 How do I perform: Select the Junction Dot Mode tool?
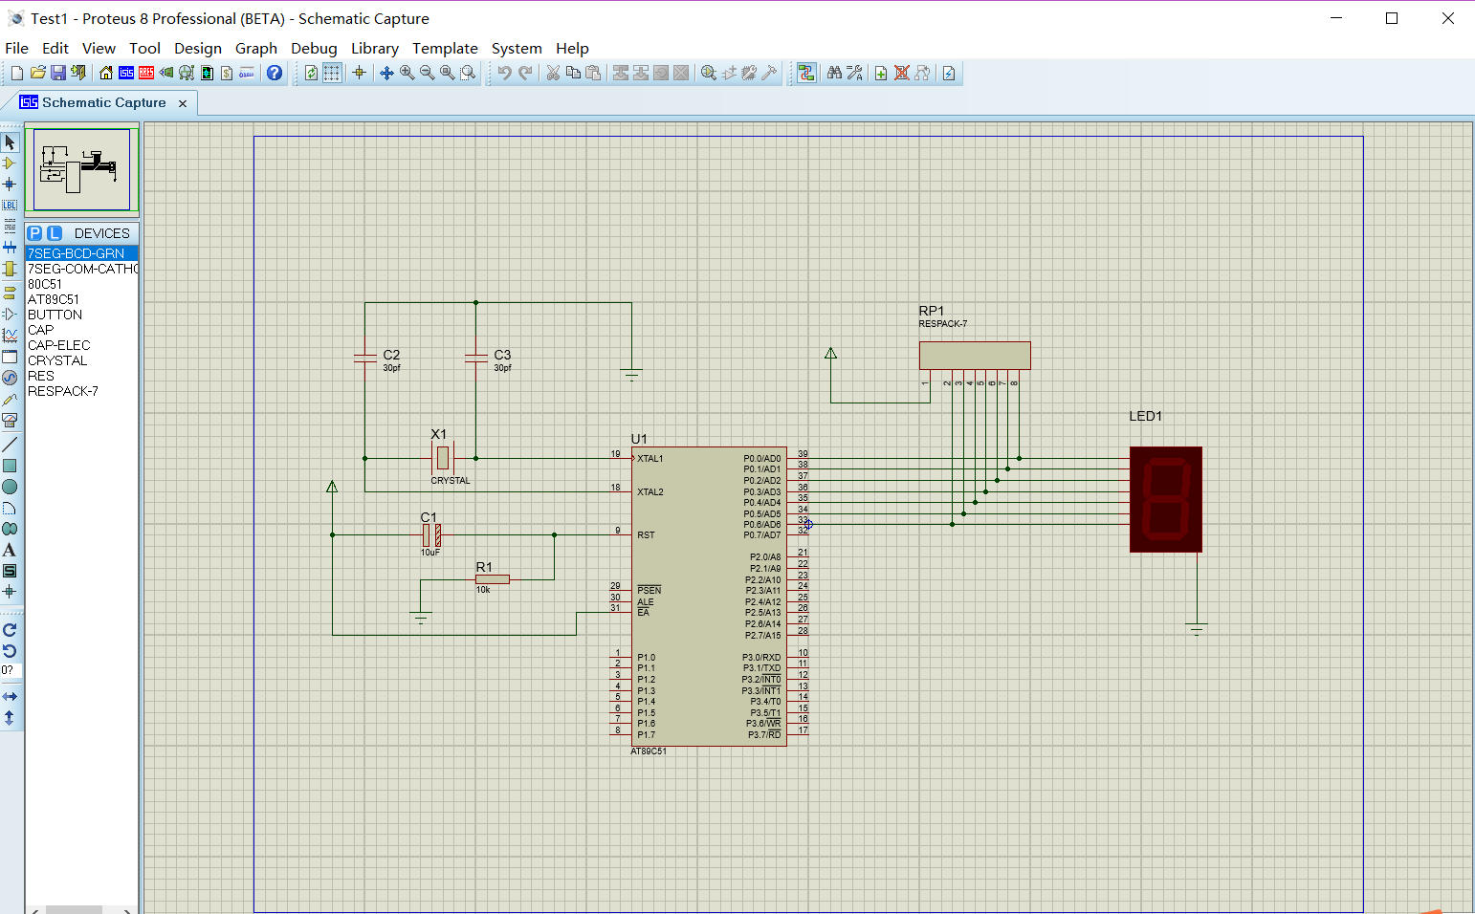click(x=10, y=184)
